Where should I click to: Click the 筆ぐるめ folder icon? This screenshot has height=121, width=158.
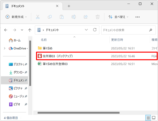(x=40, y=48)
